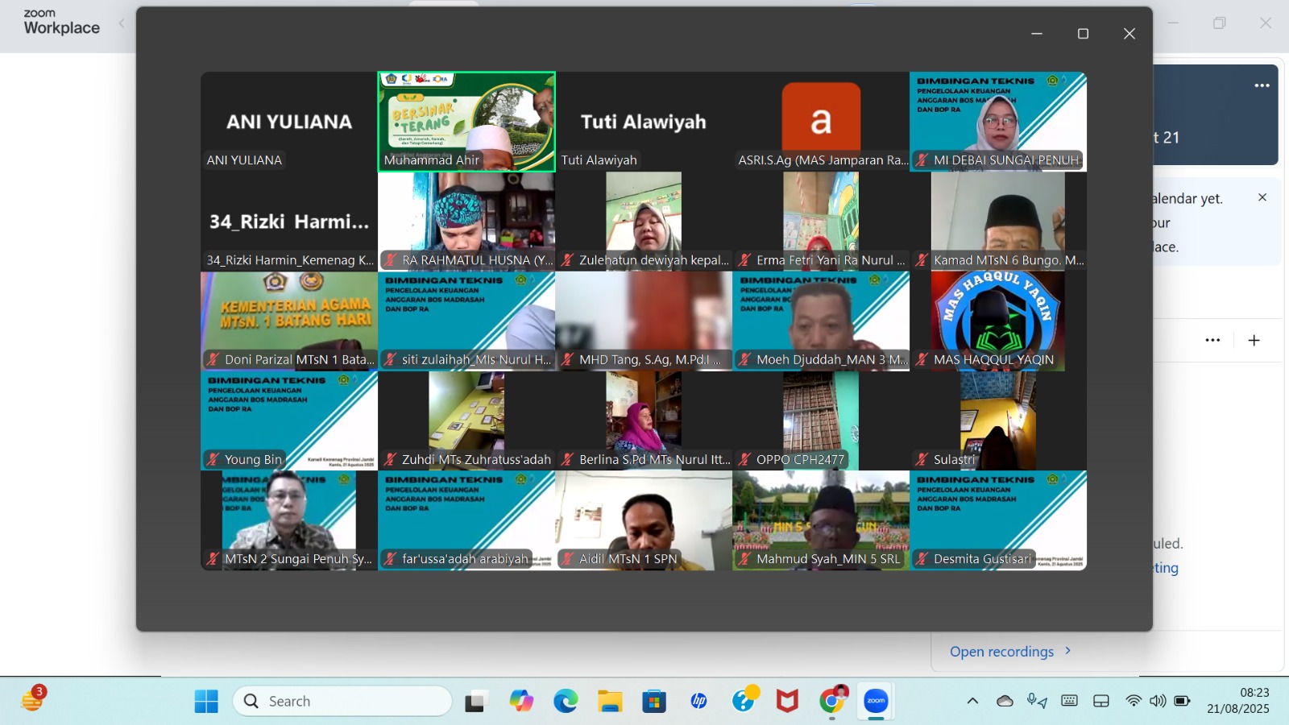The width and height of the screenshot is (1289, 725).
Task: Toggle the volume icon in system tray
Action: coord(1158,701)
